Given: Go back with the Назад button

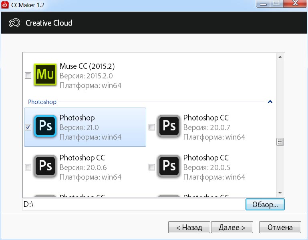Looking at the screenshot, I should point(189,227).
